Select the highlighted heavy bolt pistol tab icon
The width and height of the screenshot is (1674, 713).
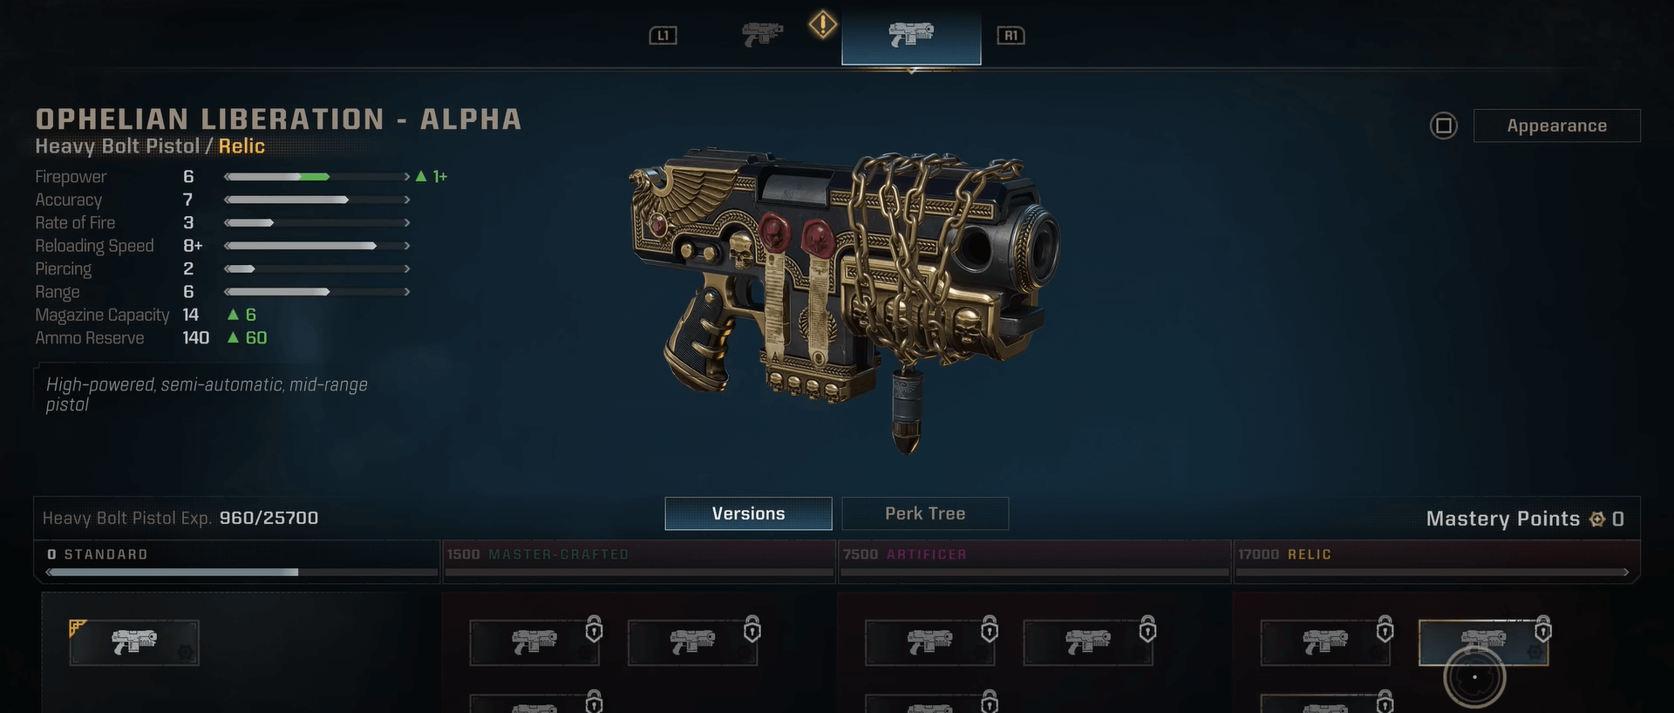(x=911, y=34)
